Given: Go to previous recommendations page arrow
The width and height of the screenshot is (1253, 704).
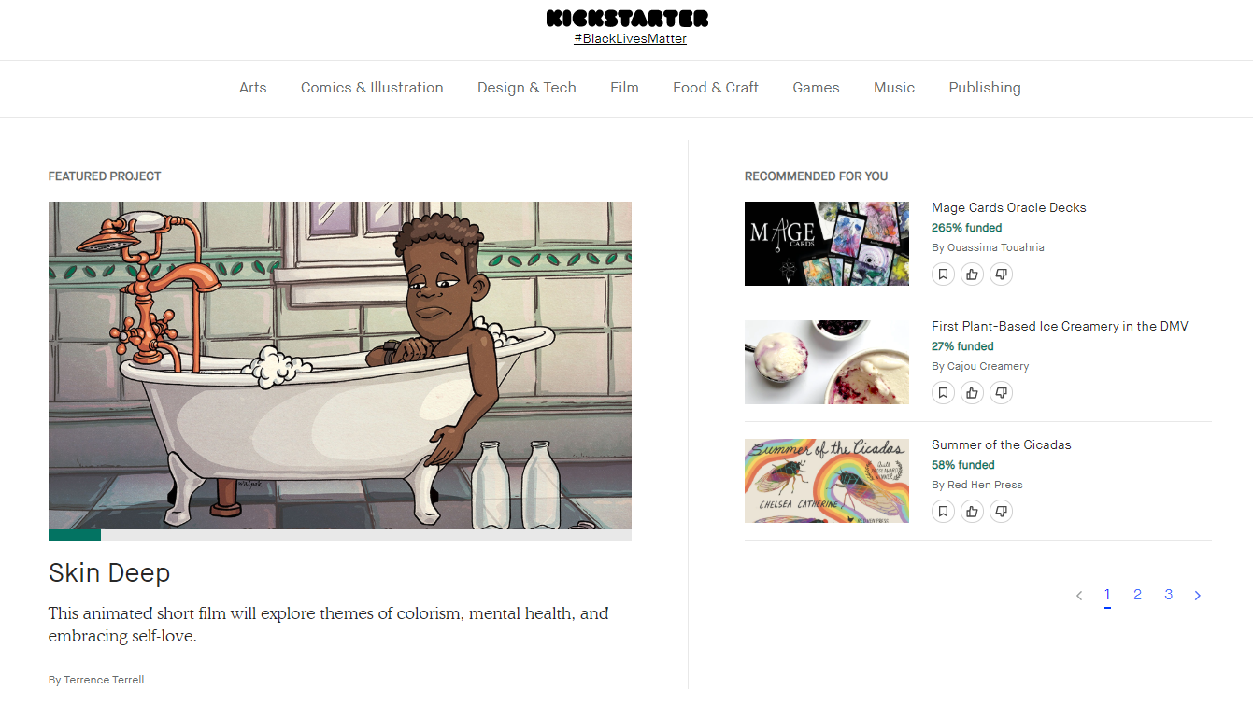Looking at the screenshot, I should tap(1079, 596).
